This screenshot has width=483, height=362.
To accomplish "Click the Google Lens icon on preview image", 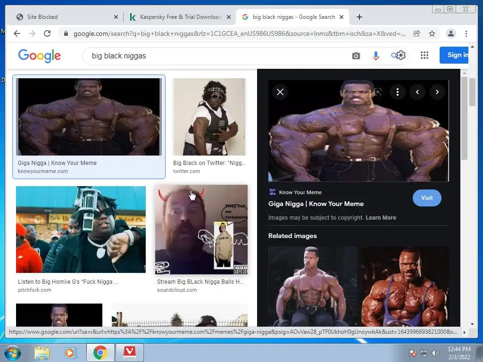I will (378, 92).
